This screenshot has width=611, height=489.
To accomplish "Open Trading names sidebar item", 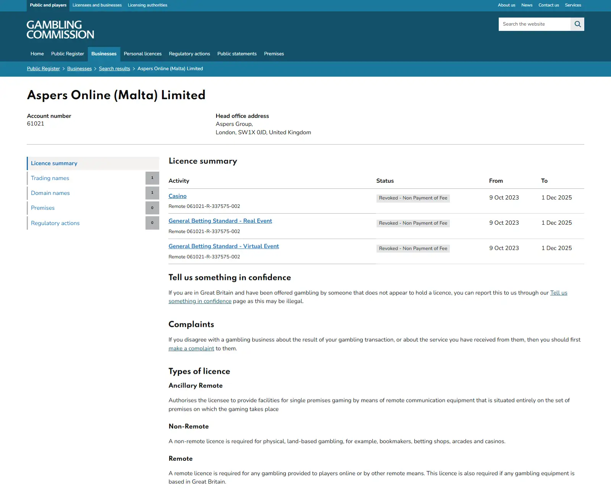I will (x=86, y=178).
